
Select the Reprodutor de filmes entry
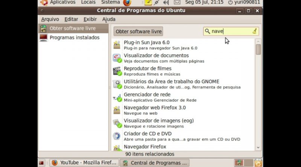[183, 71]
